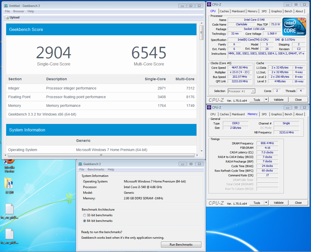
Task: Click horizontal scrollbar thumb in Geekbench results
Action: [x=101, y=155]
